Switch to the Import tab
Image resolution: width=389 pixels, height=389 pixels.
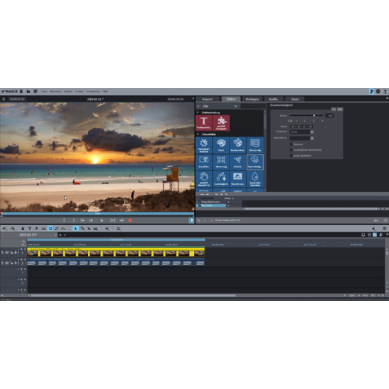[207, 99]
